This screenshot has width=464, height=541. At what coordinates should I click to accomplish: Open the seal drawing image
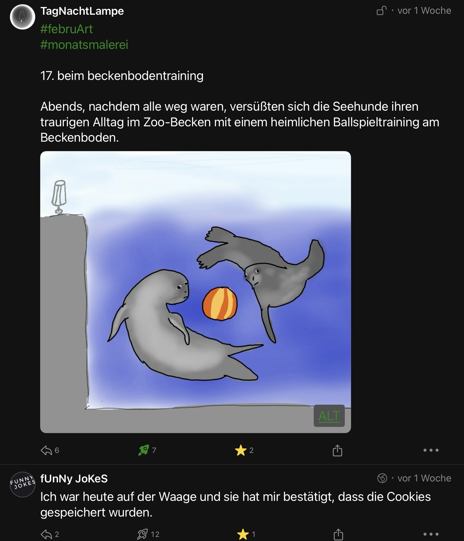click(195, 292)
